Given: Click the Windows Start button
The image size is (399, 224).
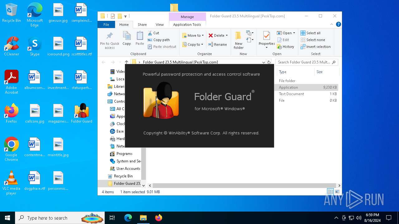Looking at the screenshot, I should point(7,218).
